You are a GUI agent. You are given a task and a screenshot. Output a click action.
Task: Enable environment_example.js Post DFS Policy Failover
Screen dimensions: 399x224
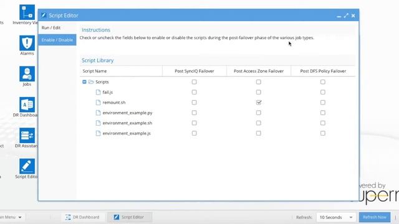pos(323,133)
